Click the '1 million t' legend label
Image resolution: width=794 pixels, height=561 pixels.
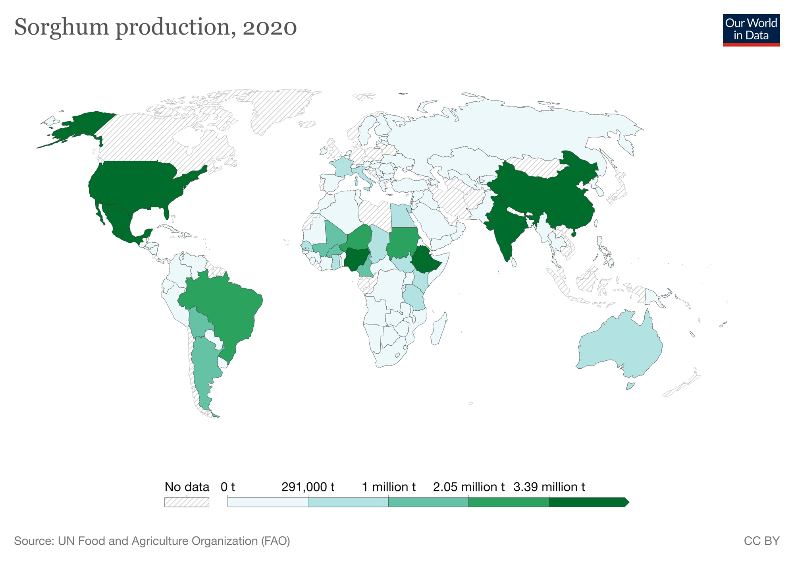389,487
